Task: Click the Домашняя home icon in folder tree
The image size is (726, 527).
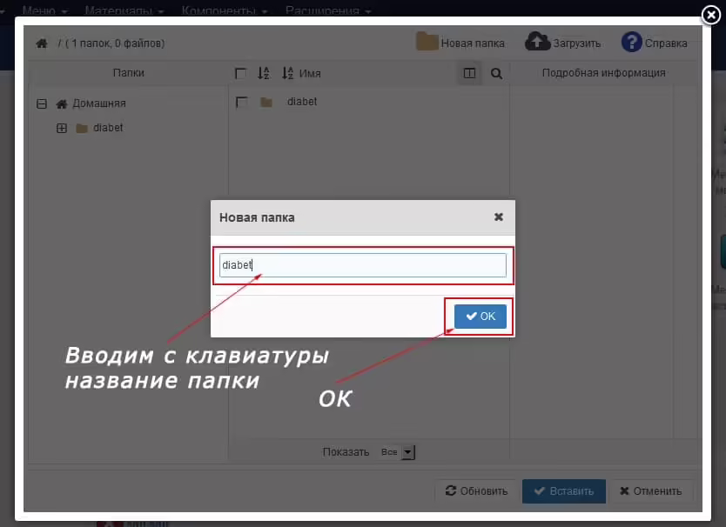Action: coord(62,104)
